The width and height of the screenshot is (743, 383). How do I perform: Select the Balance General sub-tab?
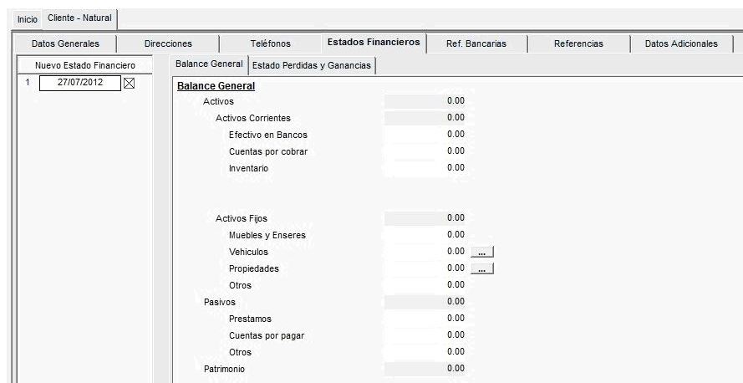pyautogui.click(x=209, y=64)
